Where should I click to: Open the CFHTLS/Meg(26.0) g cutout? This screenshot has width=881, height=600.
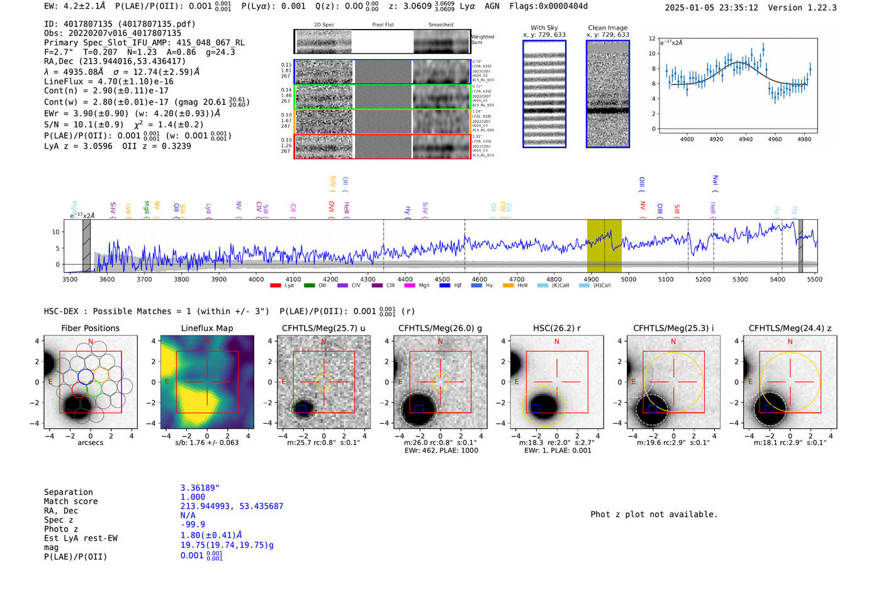pos(441,382)
